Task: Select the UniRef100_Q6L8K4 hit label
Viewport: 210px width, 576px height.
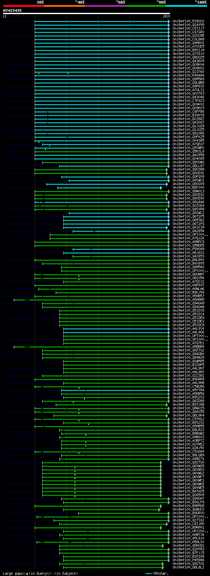Action: coord(188,415)
